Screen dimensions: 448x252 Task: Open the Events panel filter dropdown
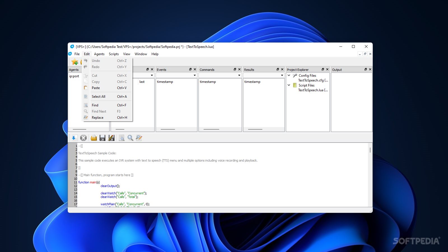click(x=195, y=75)
